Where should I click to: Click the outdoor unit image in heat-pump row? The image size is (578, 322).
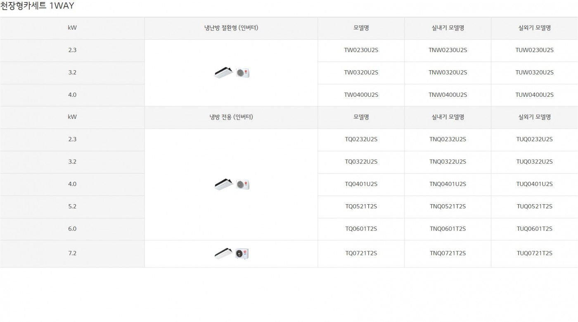click(x=243, y=73)
